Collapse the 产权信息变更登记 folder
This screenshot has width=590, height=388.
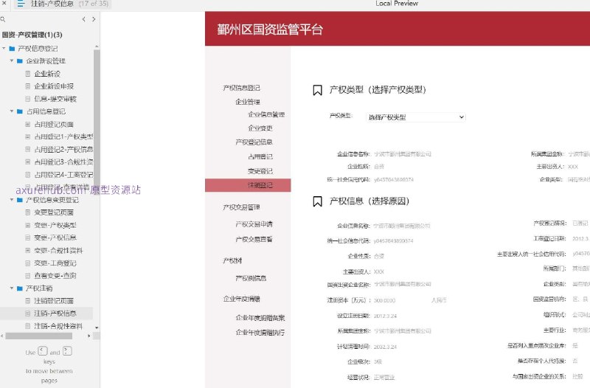12,199
